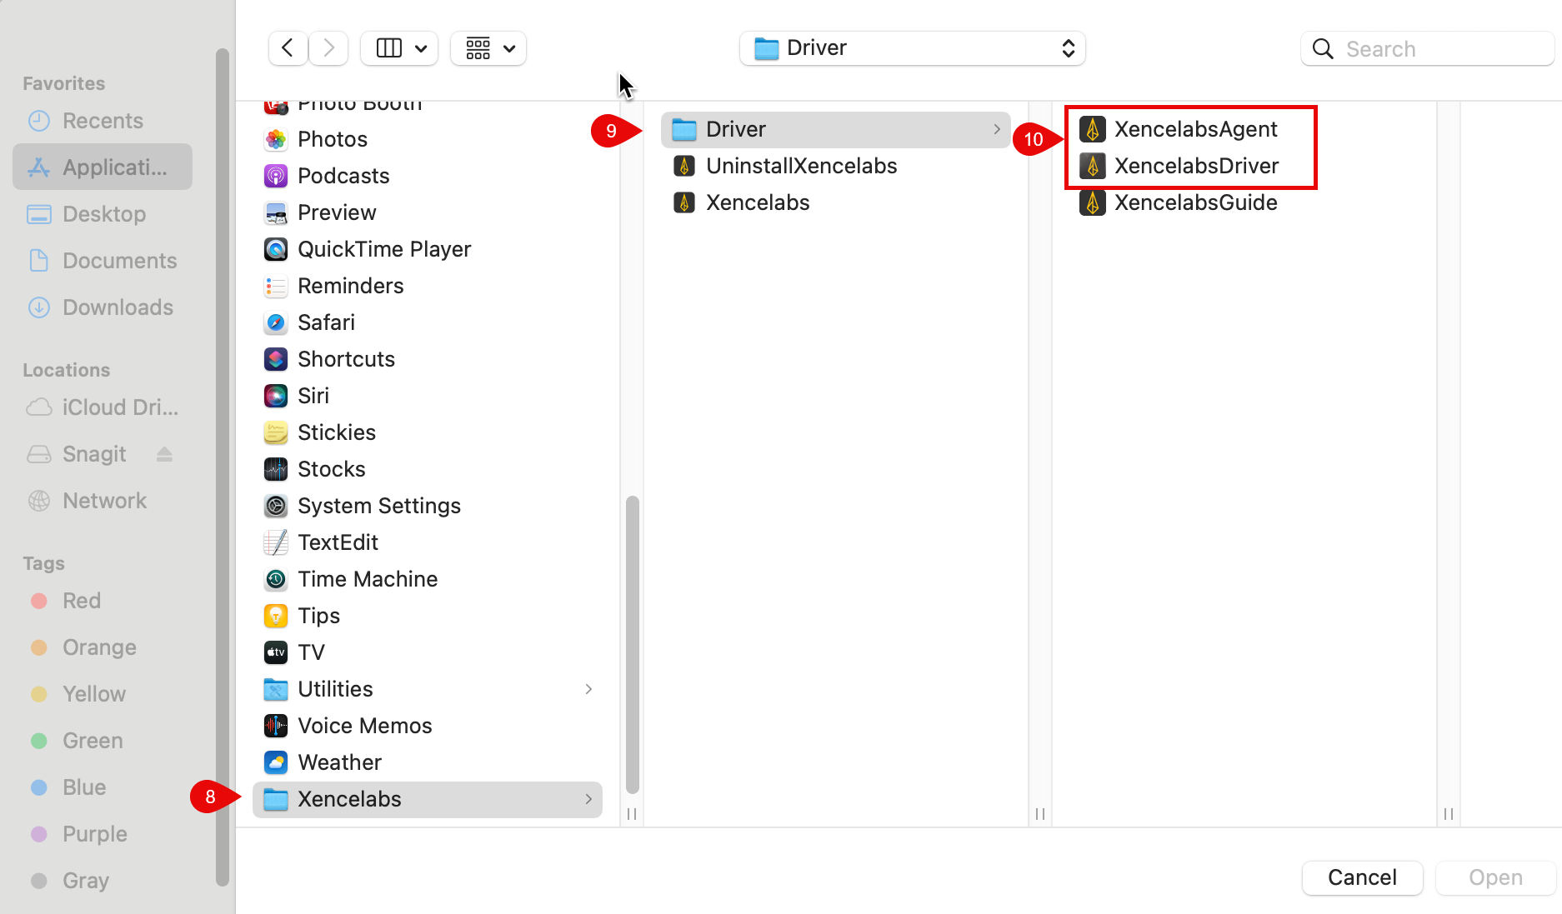Open Downloads from the sidebar
This screenshot has width=1562, height=914.
(103, 307)
